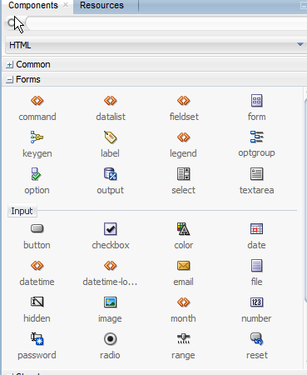Select the radio input component

tap(110, 344)
